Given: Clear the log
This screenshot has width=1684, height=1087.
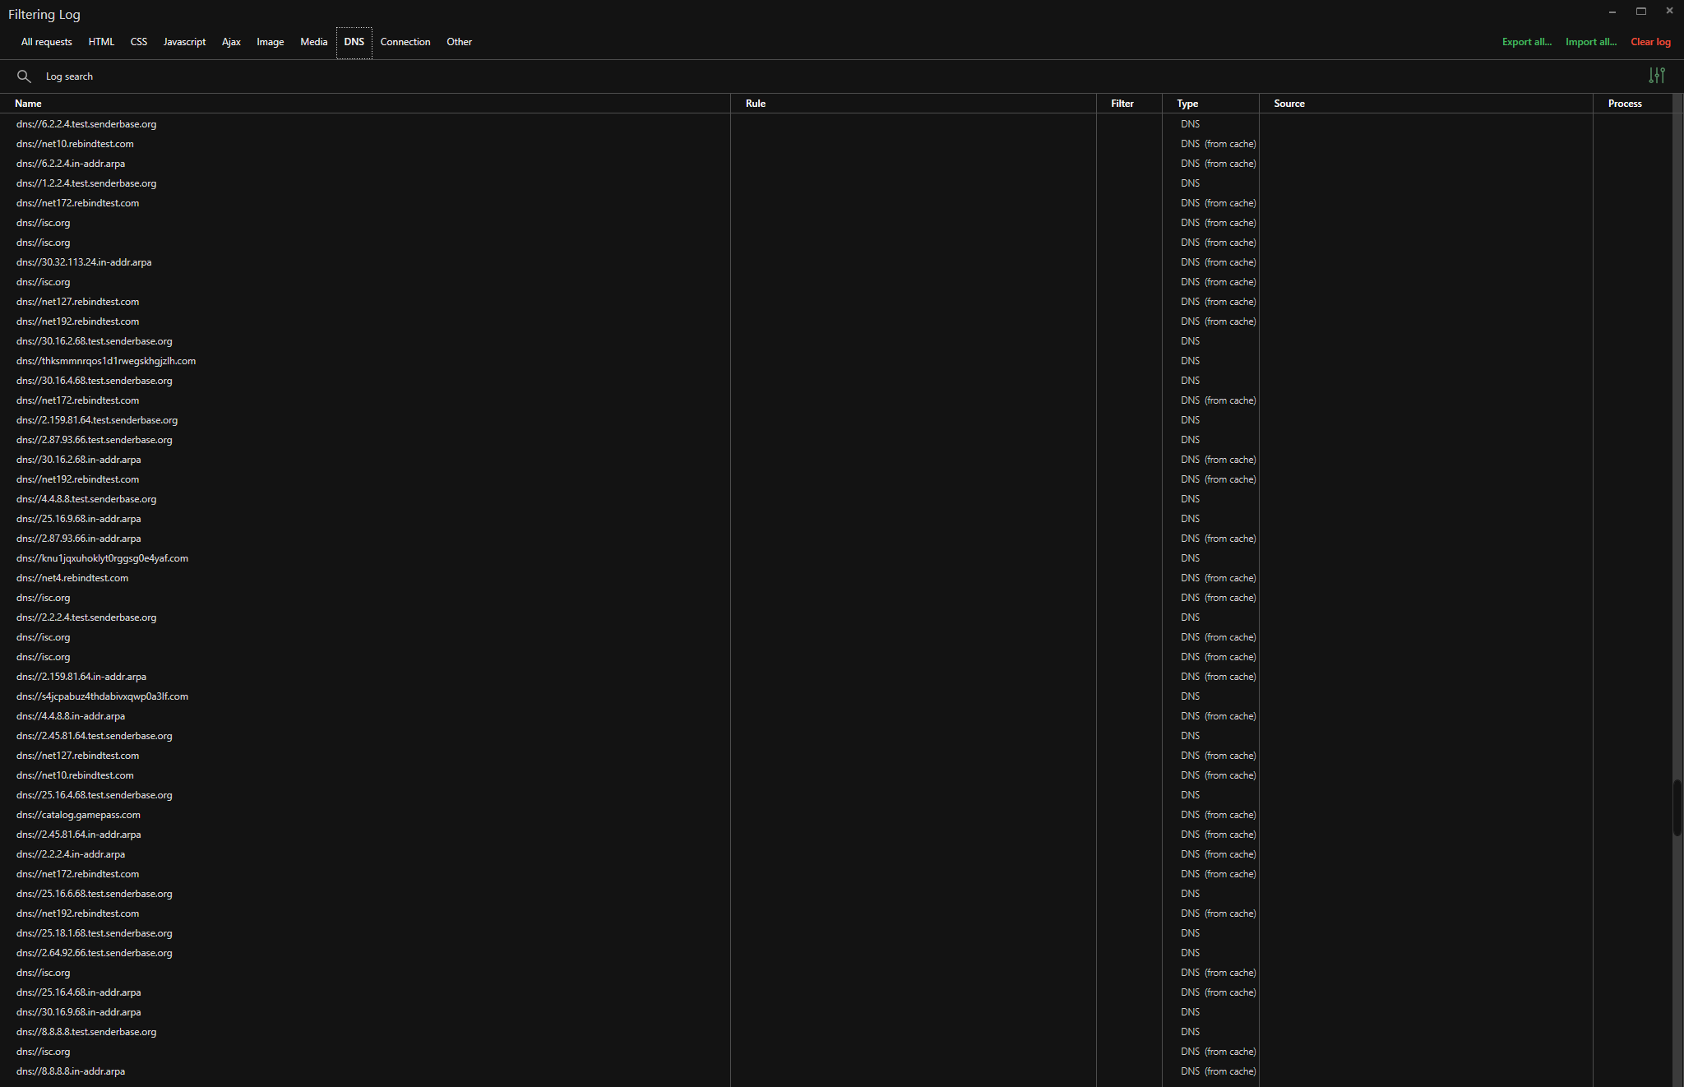Looking at the screenshot, I should (x=1650, y=42).
